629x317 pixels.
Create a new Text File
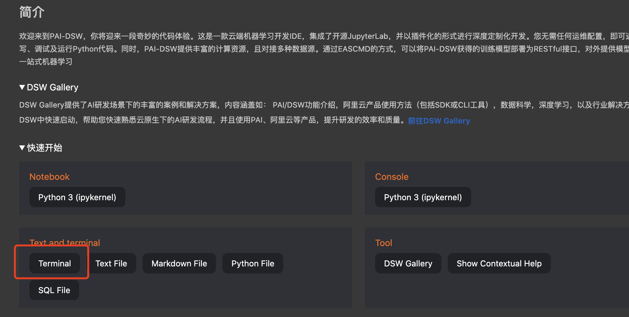[111, 264]
